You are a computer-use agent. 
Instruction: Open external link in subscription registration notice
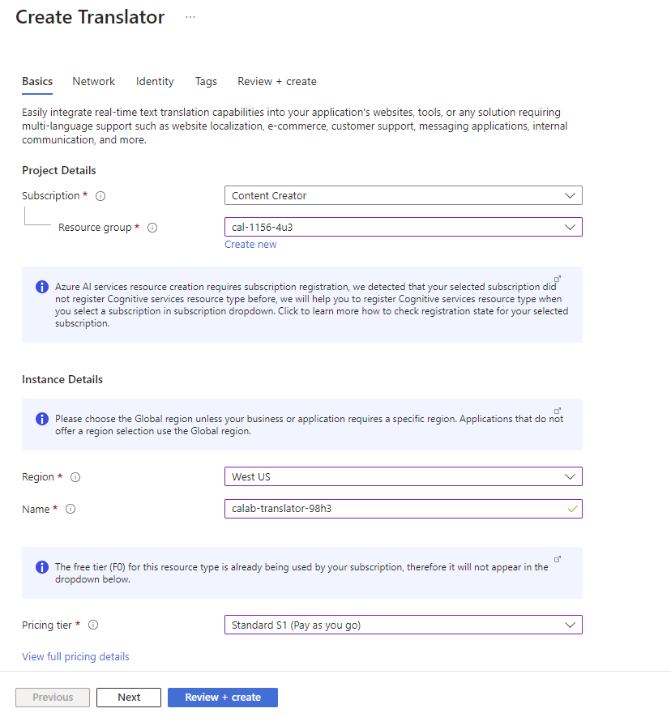[557, 280]
